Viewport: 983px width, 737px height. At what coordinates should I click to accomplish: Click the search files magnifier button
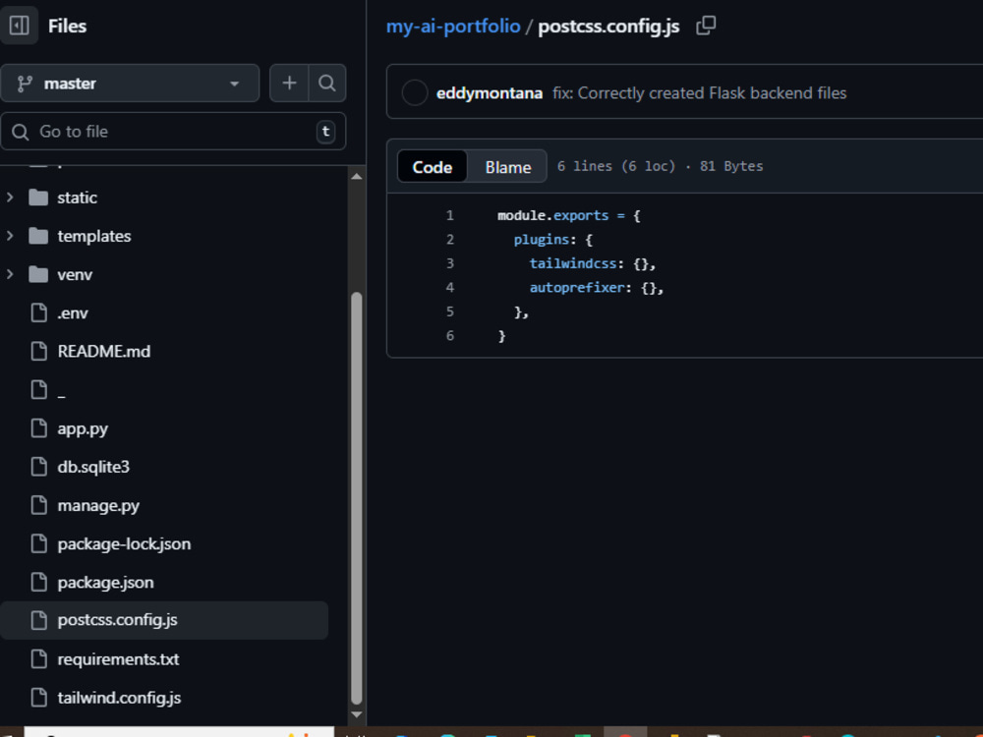326,83
